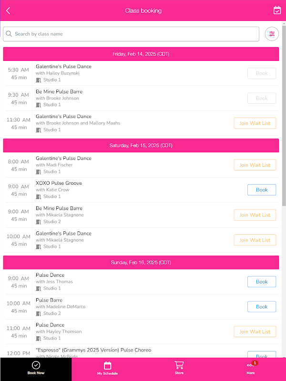Tap the My Schedule calendar icon
The width and height of the screenshot is (286, 381).
107,366
